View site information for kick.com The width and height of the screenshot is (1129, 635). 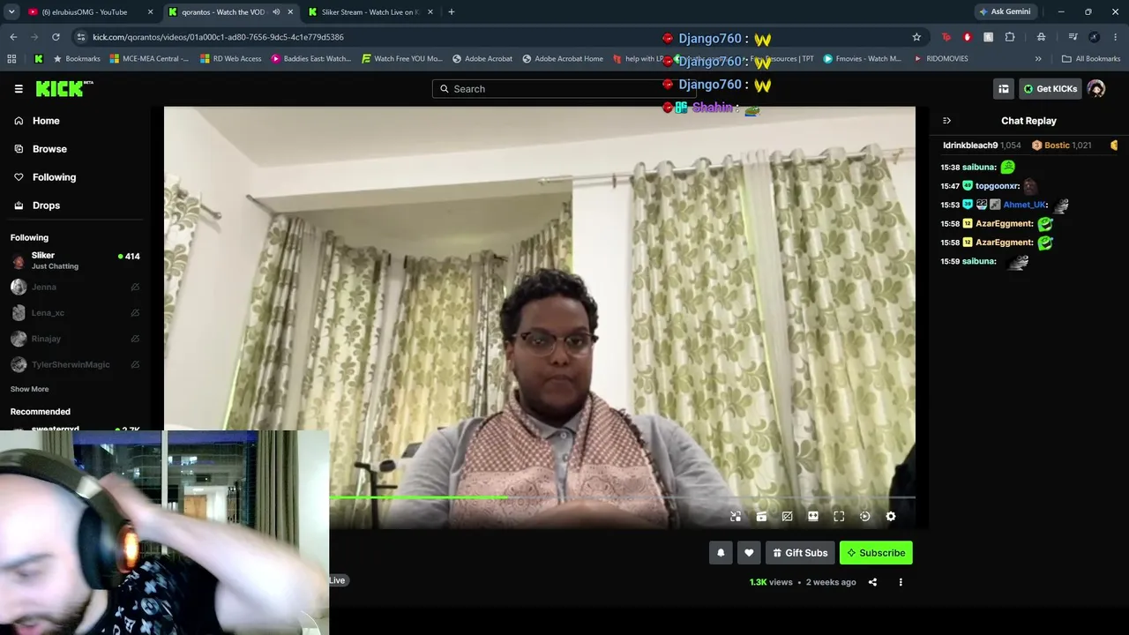click(x=81, y=37)
